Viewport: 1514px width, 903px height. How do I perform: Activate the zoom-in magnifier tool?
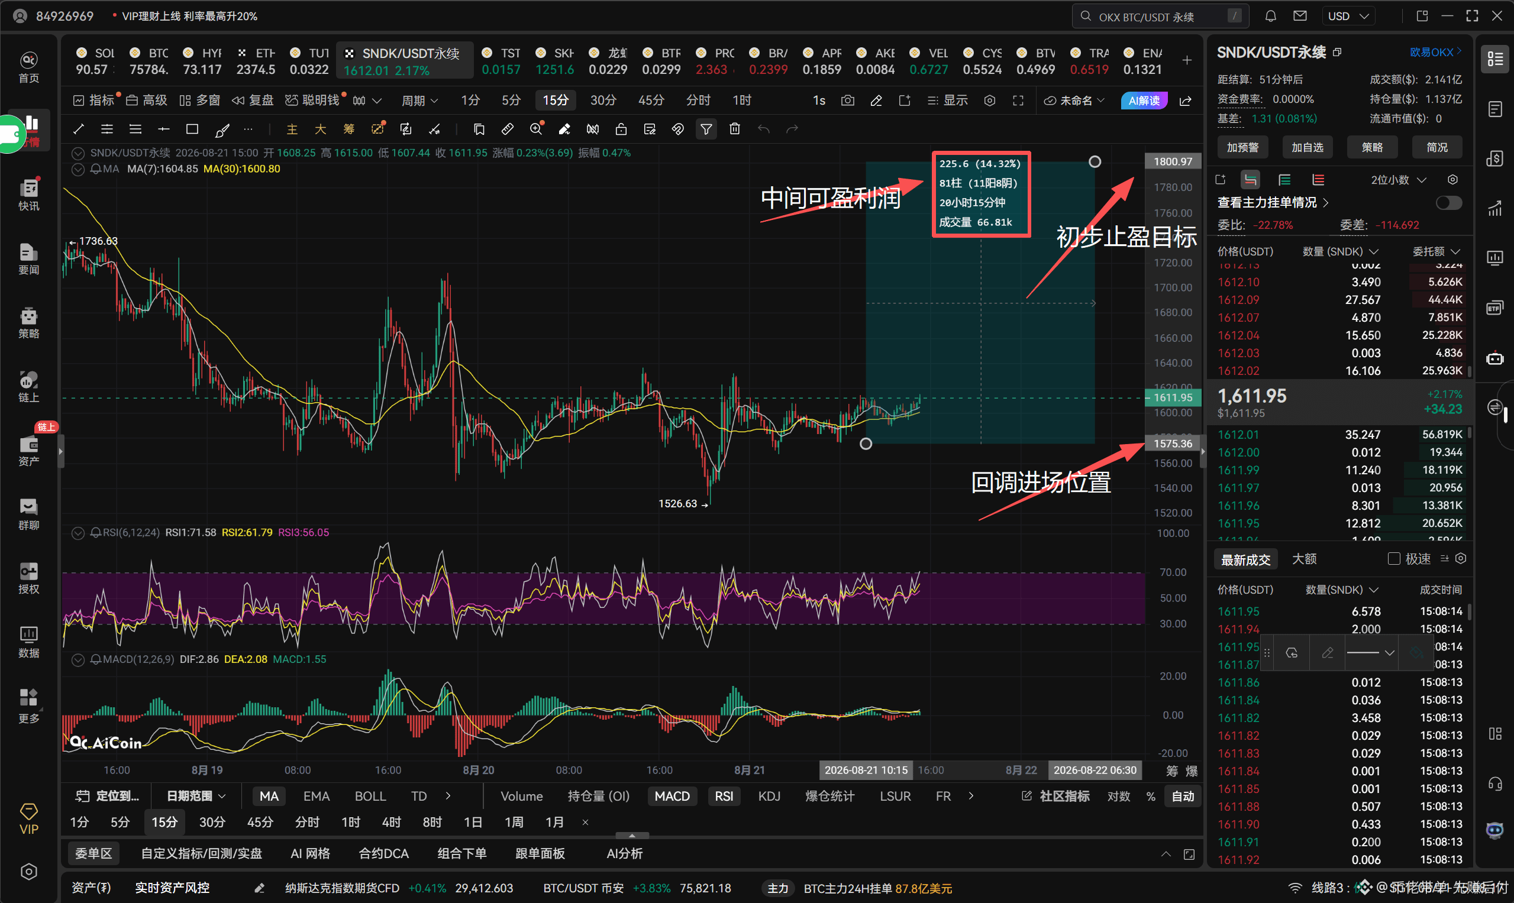pyautogui.click(x=535, y=129)
